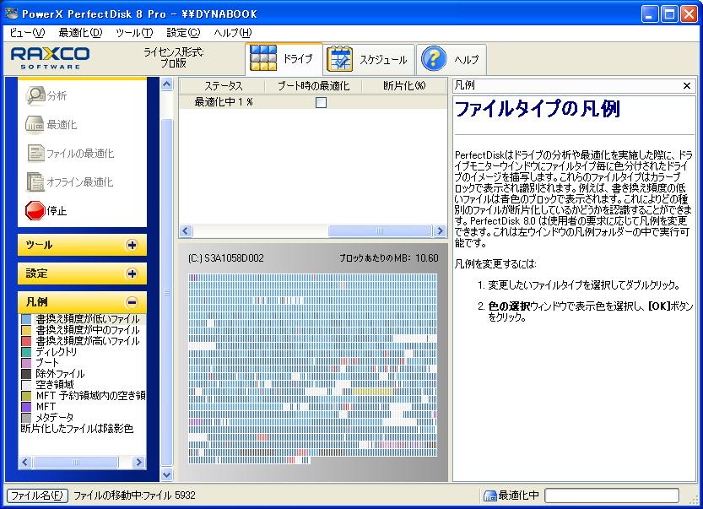Viewport: 703px width, 509px height.
Task: Select the red 書換え頻度が高いファイル swatch
Action: pyautogui.click(x=26, y=341)
